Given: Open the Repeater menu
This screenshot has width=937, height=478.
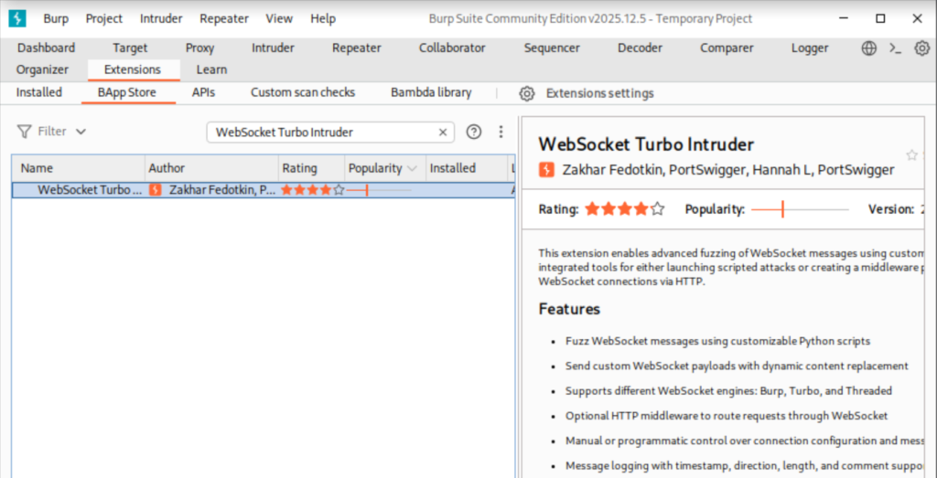Looking at the screenshot, I should tap(224, 18).
